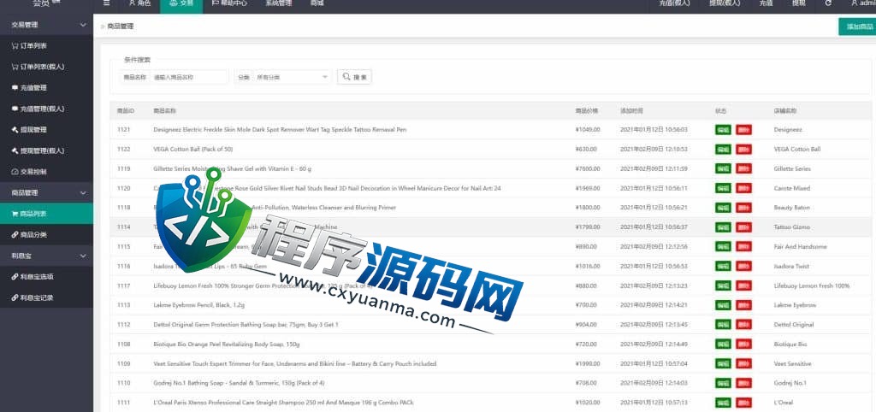Click timestamp '2021年02月09日 12:14:49'
This screenshot has width=876, height=412.
[x=654, y=344]
